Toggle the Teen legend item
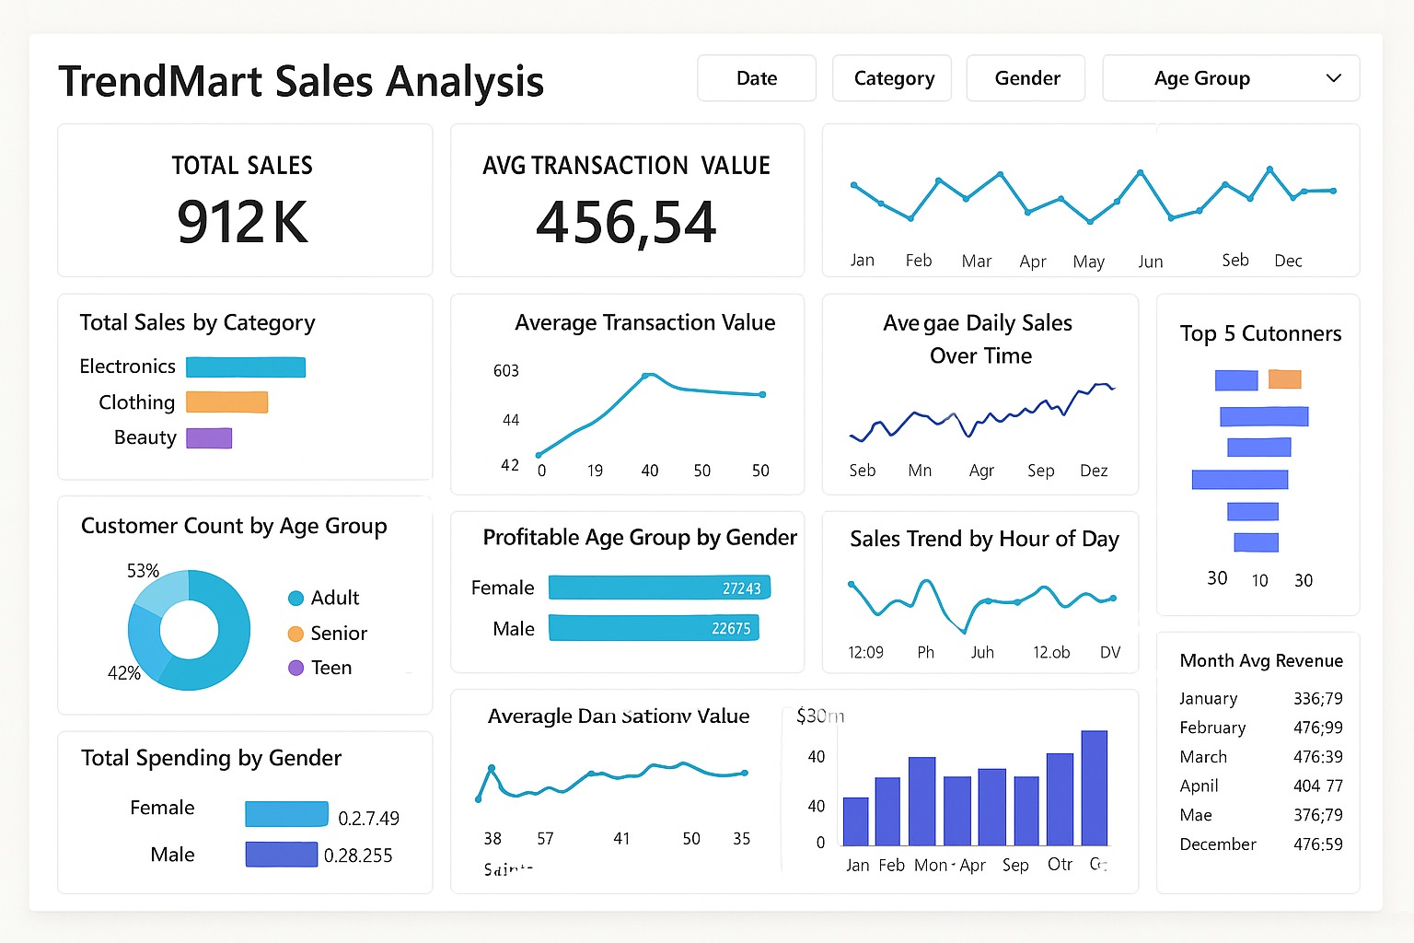 [319, 667]
